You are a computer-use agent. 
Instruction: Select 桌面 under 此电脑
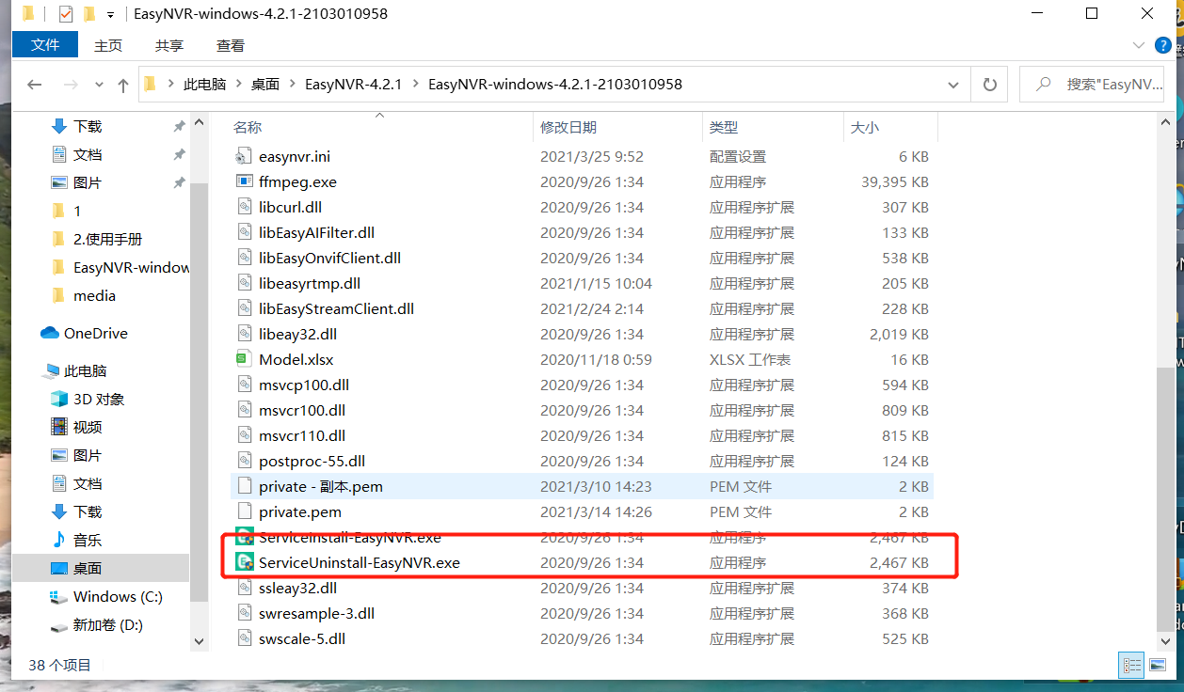[x=88, y=568]
